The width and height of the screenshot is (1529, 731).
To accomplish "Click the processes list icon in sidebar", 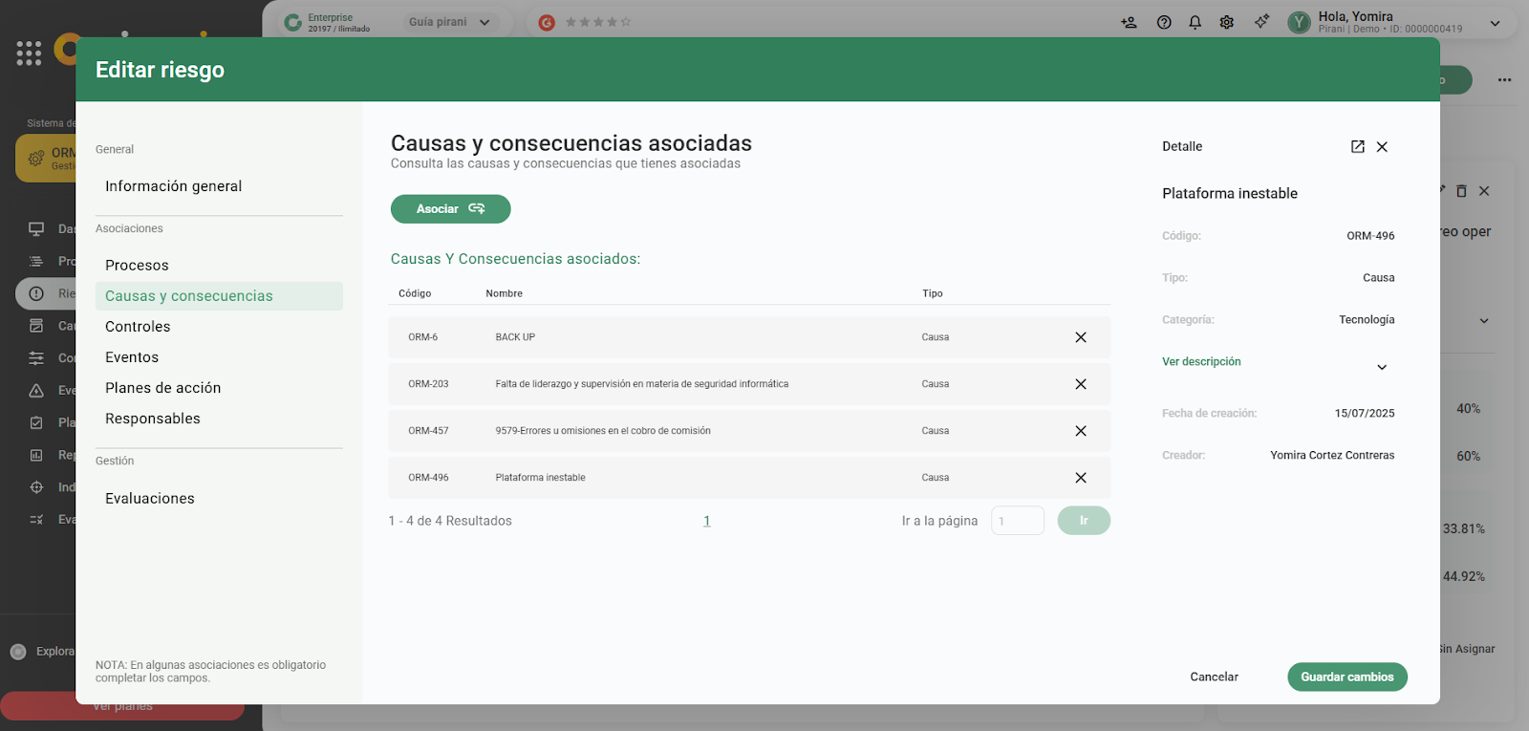I will (x=36, y=261).
